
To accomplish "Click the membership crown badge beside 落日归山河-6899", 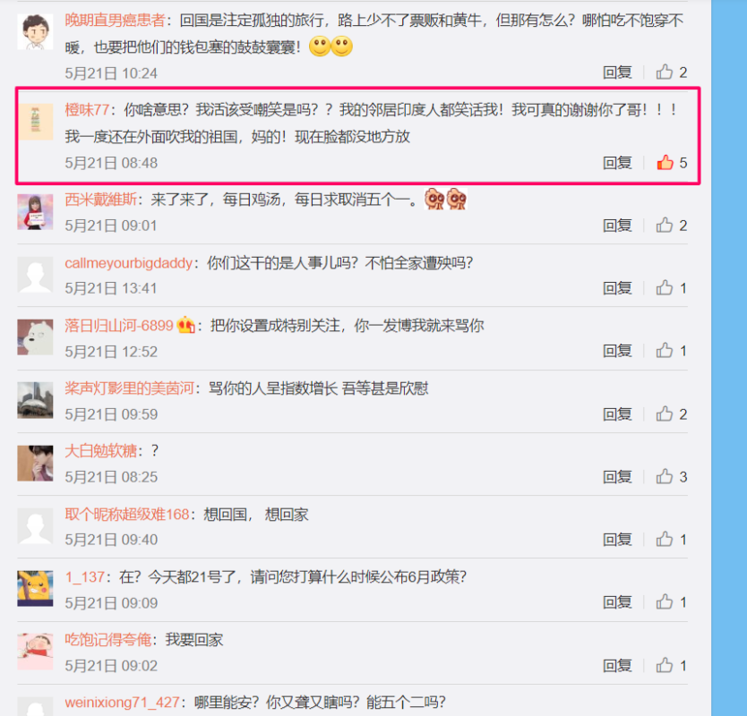I will click(x=185, y=326).
